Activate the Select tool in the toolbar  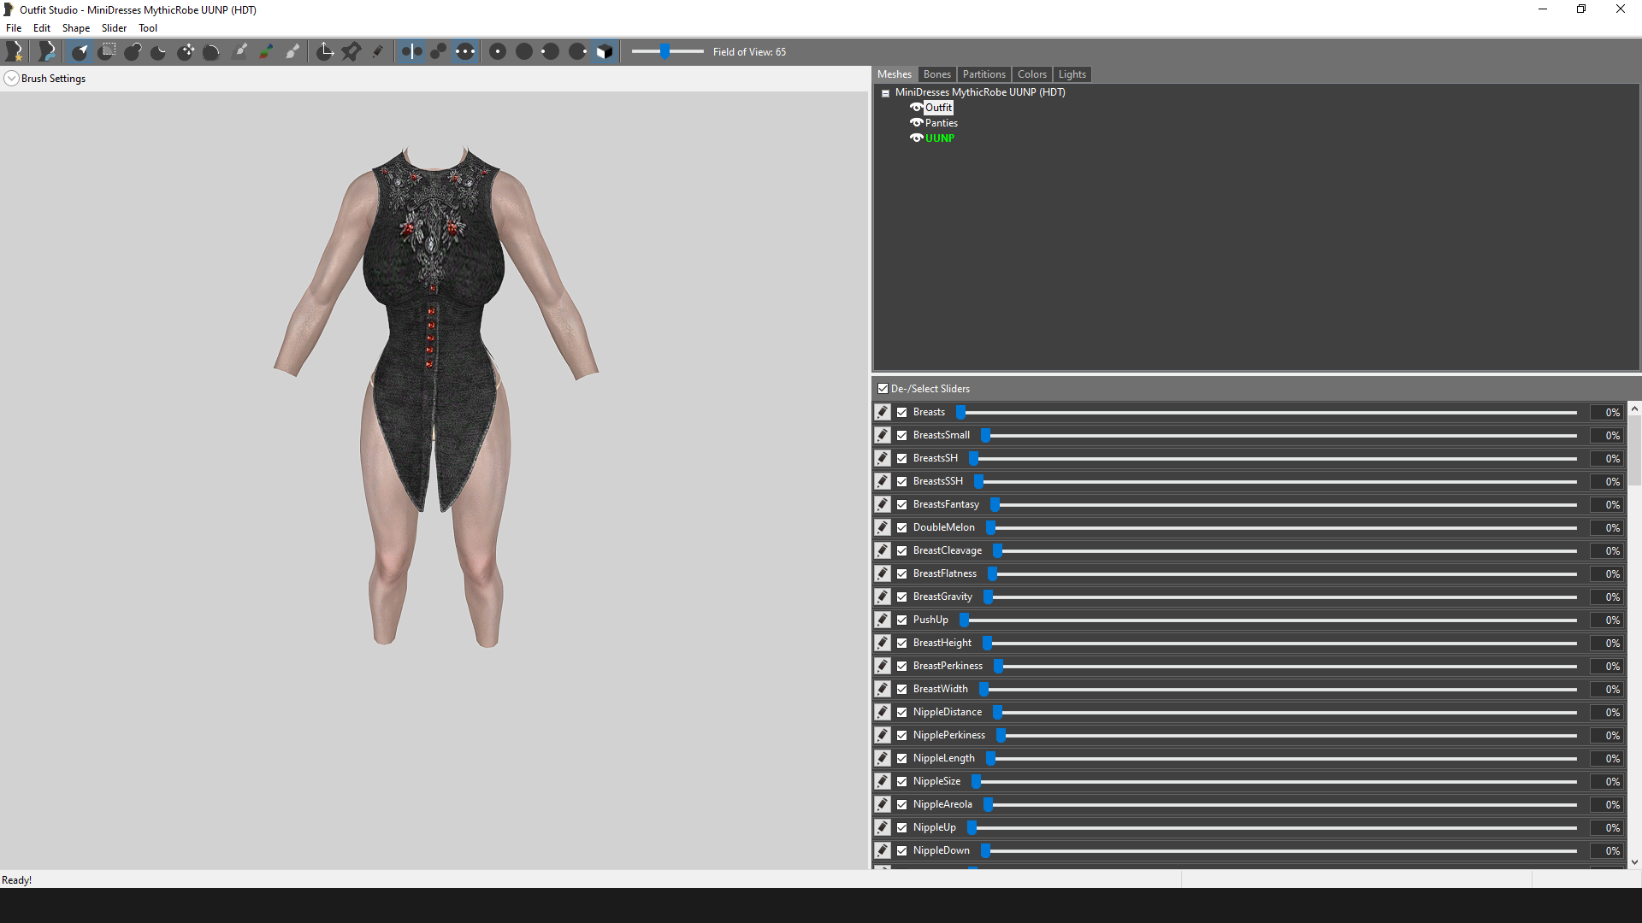[80, 52]
